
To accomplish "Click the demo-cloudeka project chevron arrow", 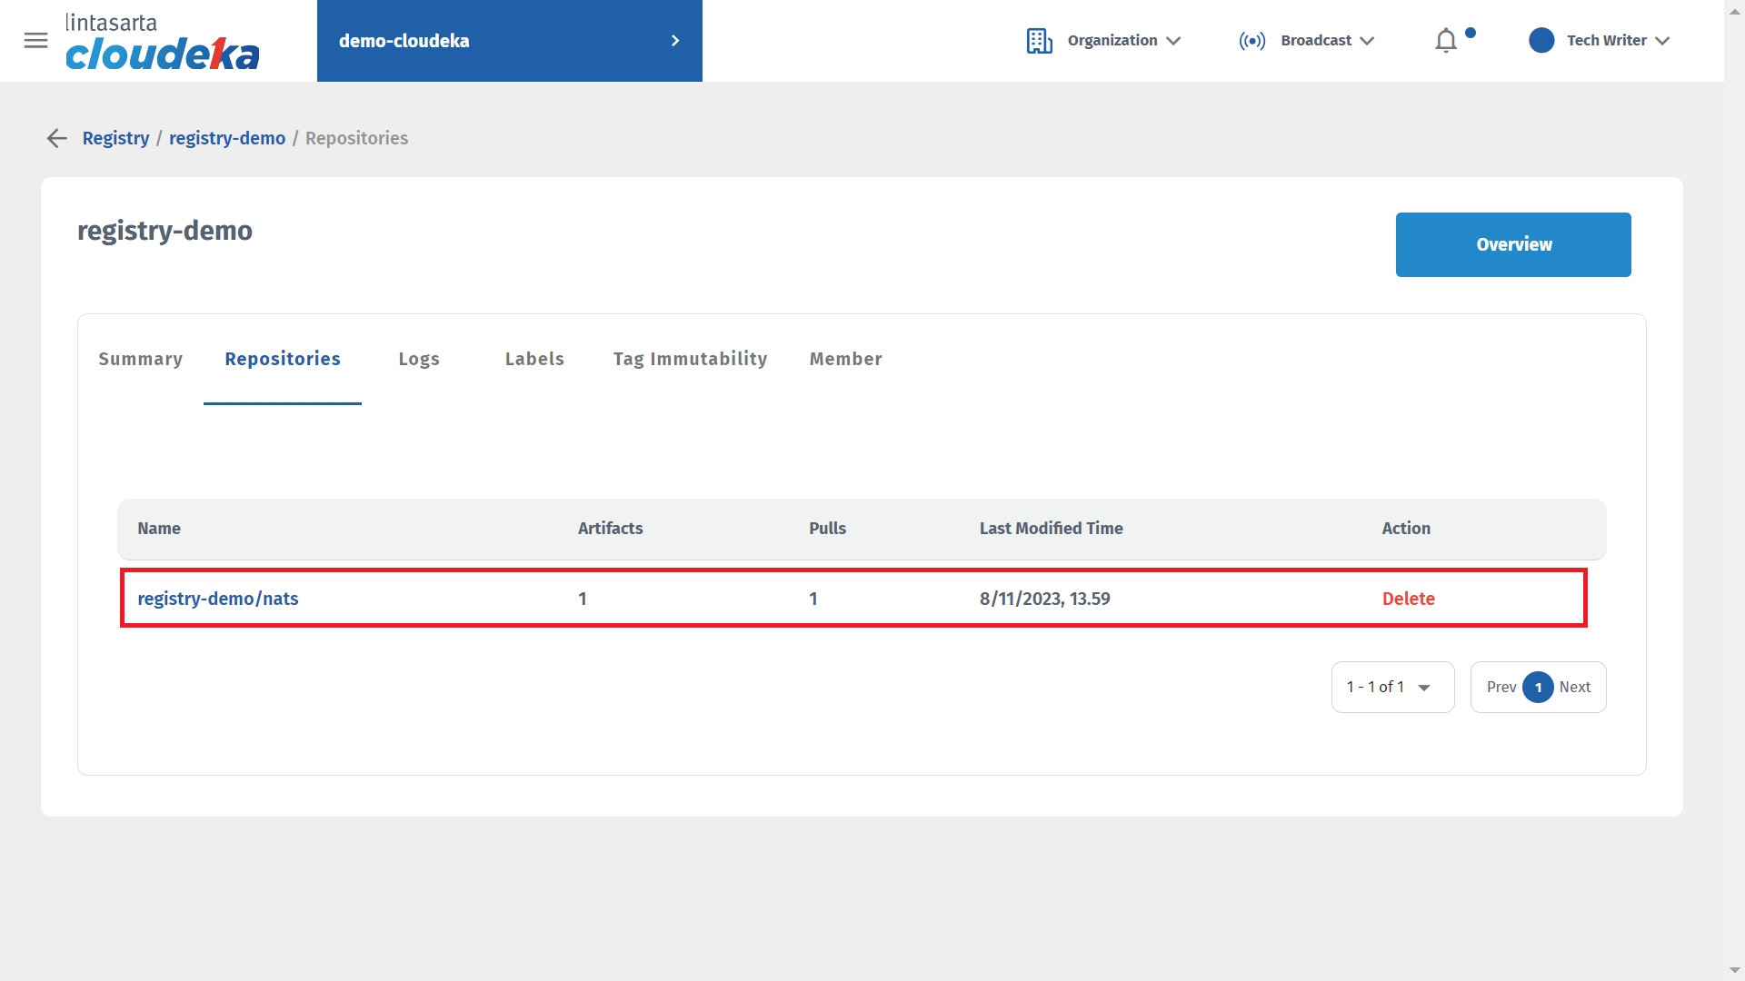I will [x=674, y=41].
